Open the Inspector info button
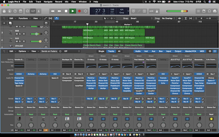 coord(10,11)
